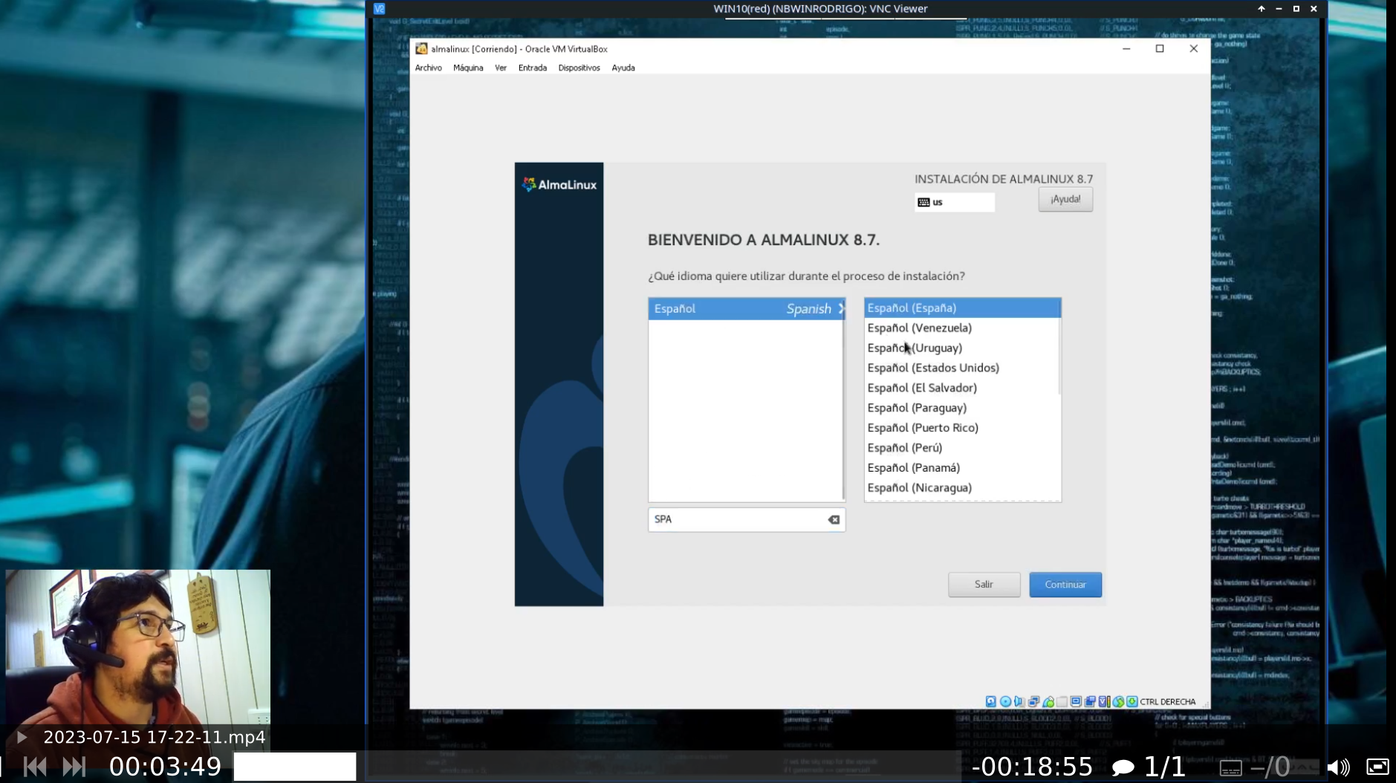Select Español (Perú) locale
The image size is (1396, 783).
962,448
